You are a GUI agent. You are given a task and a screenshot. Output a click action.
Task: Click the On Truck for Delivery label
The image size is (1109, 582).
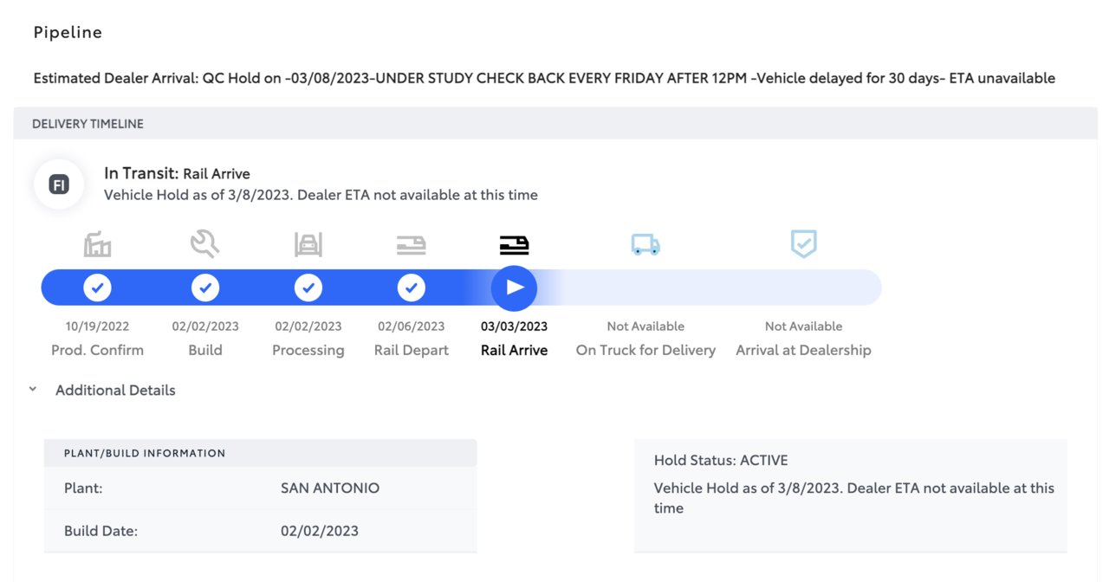(x=645, y=350)
